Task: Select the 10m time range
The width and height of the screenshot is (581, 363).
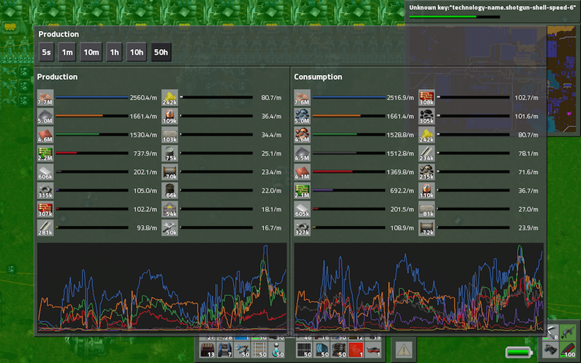Action: pos(91,52)
